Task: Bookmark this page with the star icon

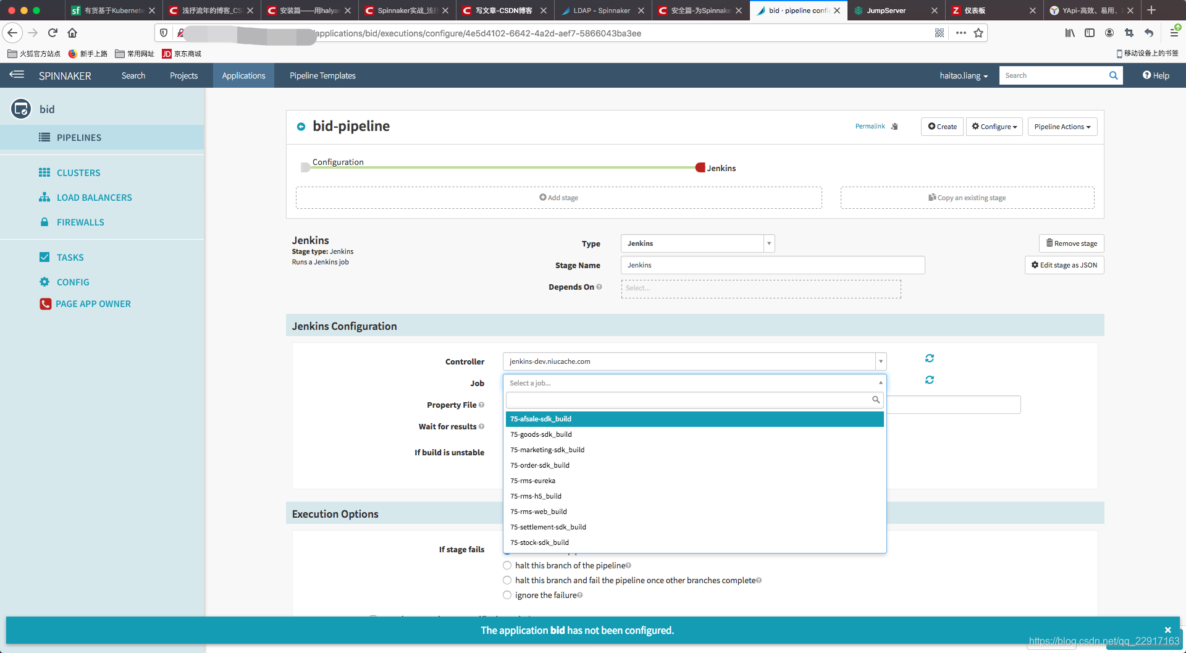Action: point(978,33)
